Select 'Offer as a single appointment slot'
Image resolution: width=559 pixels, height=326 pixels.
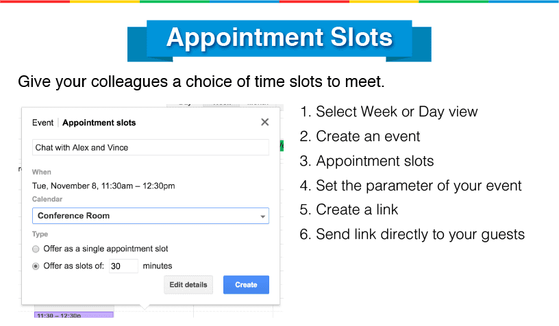[x=36, y=249]
